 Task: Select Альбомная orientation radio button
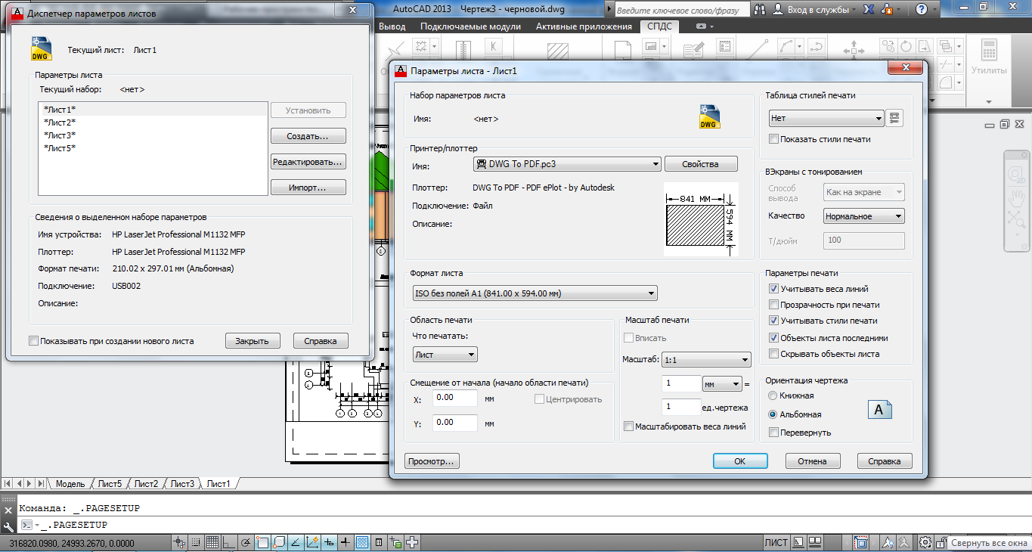pyautogui.click(x=772, y=414)
